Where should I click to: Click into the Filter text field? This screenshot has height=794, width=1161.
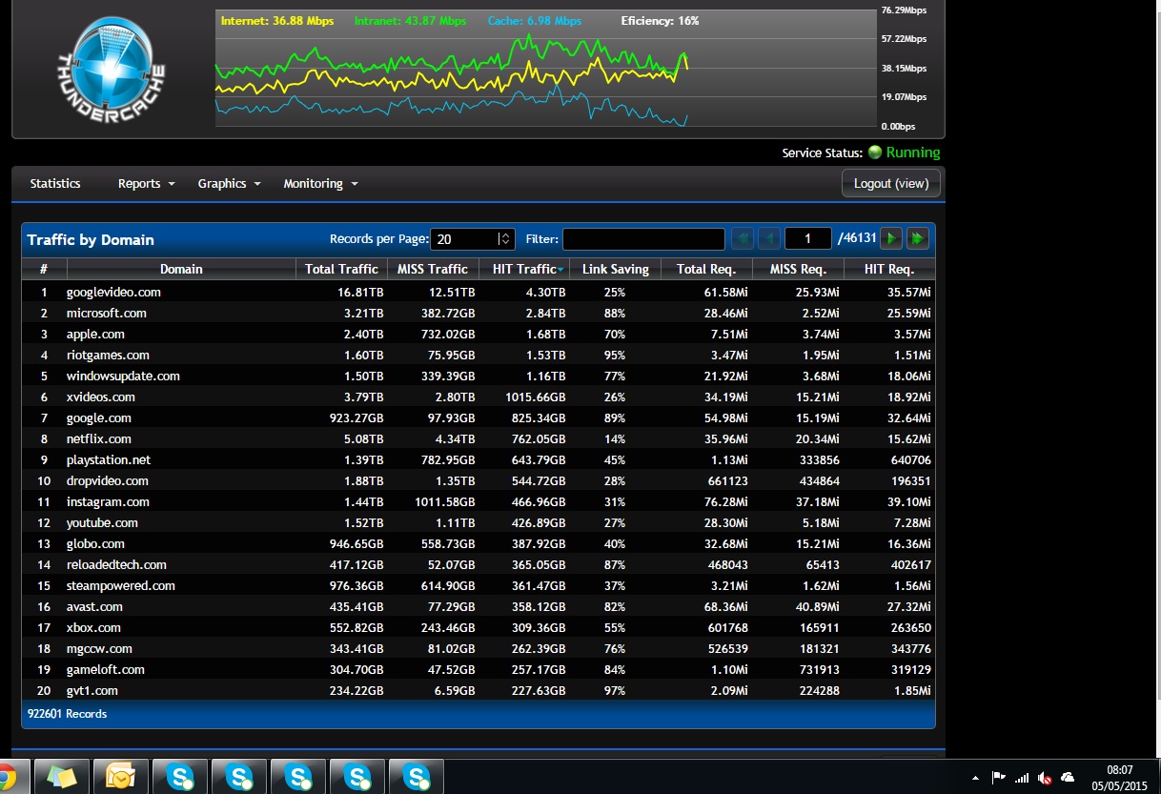point(643,239)
